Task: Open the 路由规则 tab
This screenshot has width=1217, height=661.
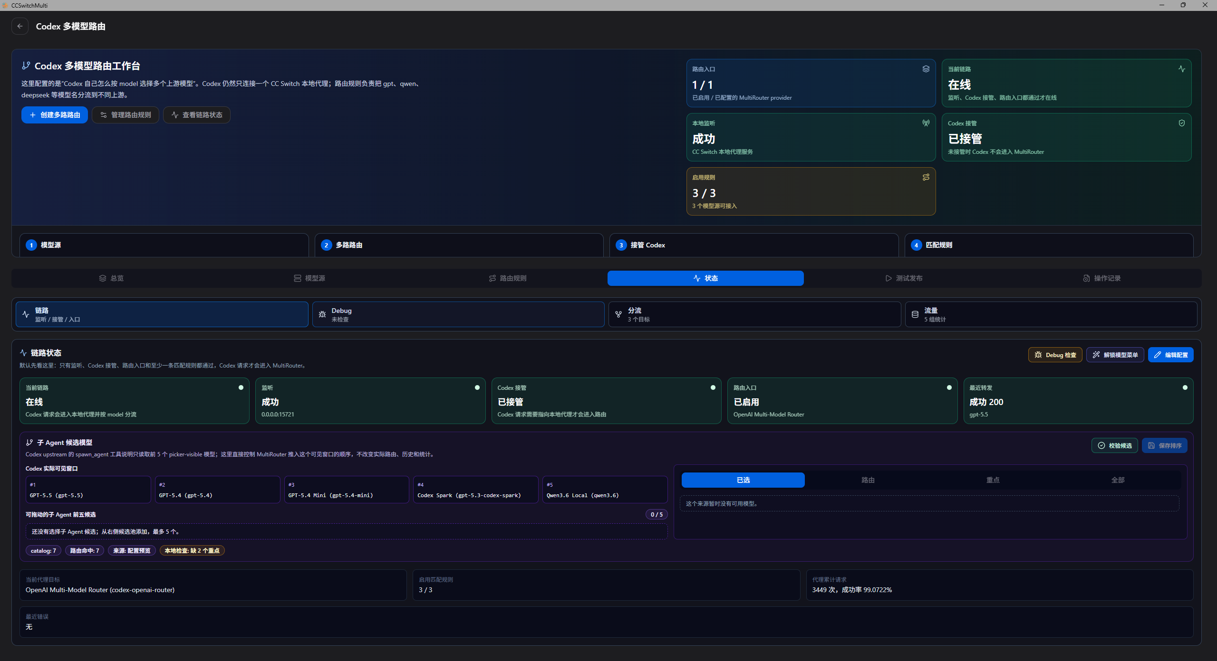Action: click(x=508, y=278)
